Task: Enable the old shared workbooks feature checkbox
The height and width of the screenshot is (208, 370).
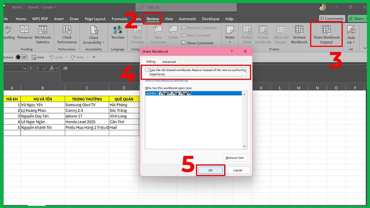Action: 147,70
